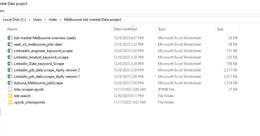
Task: Navigate to Users in breadcrumb path
Action: 37,20
